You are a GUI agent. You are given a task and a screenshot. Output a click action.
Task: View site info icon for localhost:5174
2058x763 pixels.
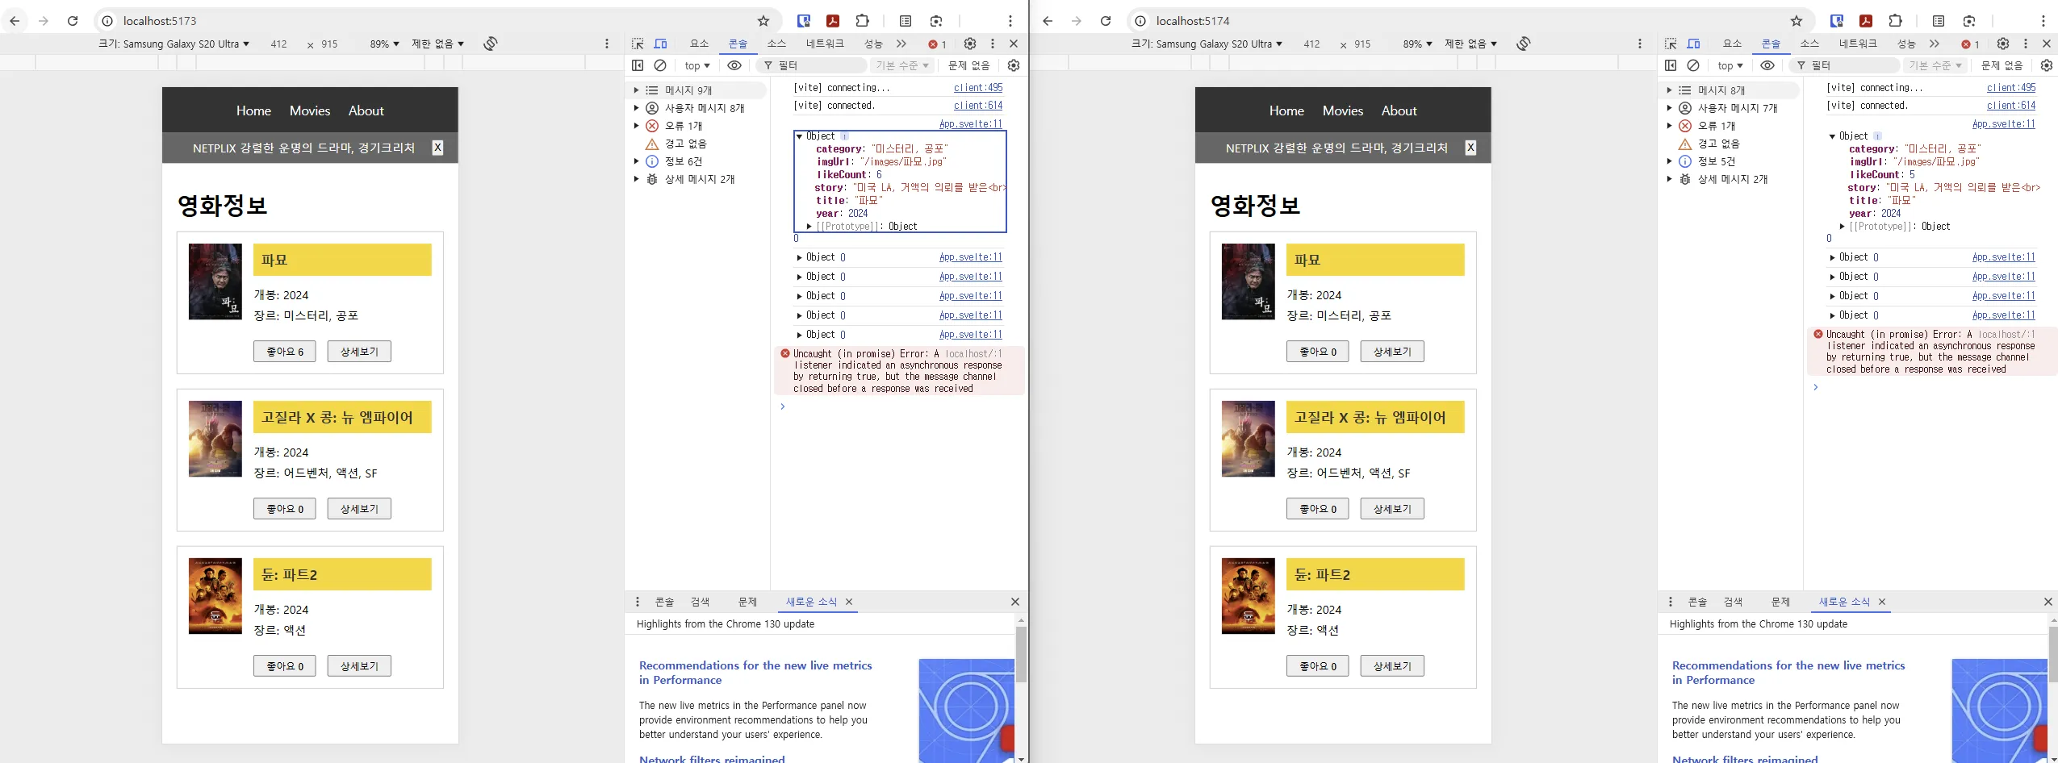click(1140, 21)
